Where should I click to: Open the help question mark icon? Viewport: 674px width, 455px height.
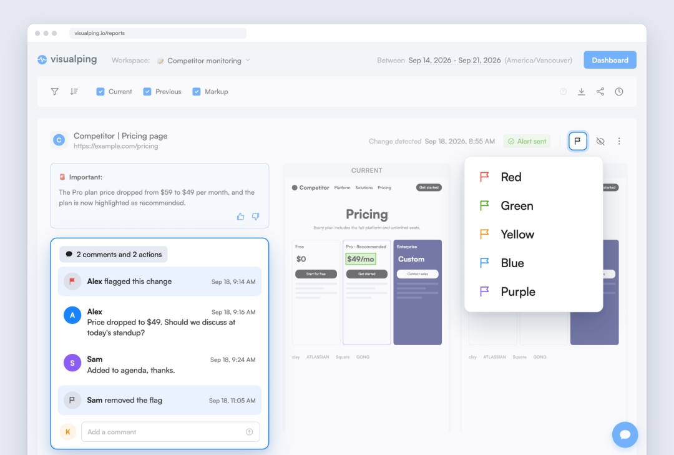[563, 92]
